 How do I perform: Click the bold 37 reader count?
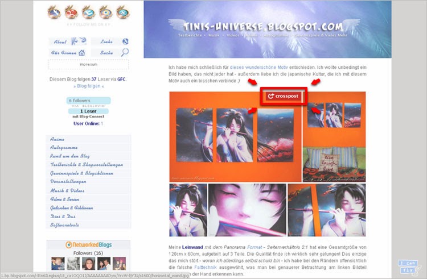coord(94,80)
